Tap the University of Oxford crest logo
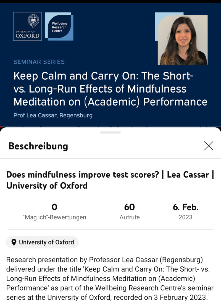Screen dimensions: 221x308 28,27
